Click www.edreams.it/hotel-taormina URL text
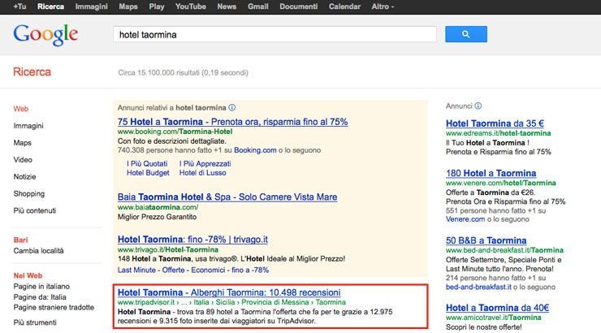This screenshot has width=601, height=333. click(x=499, y=133)
